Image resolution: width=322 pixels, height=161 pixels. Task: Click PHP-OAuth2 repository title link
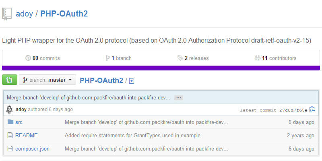click(x=64, y=14)
